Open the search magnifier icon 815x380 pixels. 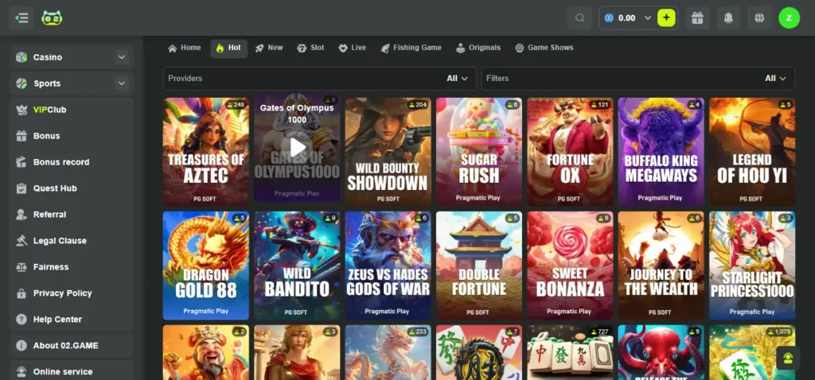[579, 17]
